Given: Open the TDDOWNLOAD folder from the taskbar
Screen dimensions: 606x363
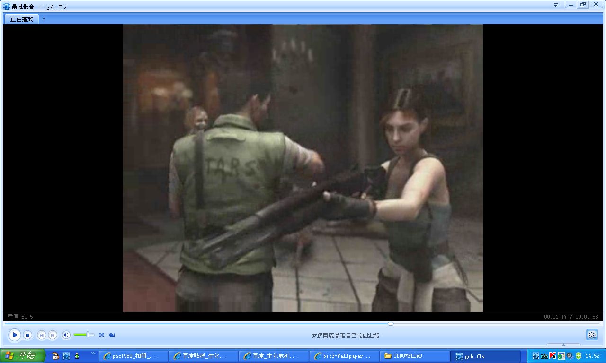Looking at the screenshot, I should (414, 356).
